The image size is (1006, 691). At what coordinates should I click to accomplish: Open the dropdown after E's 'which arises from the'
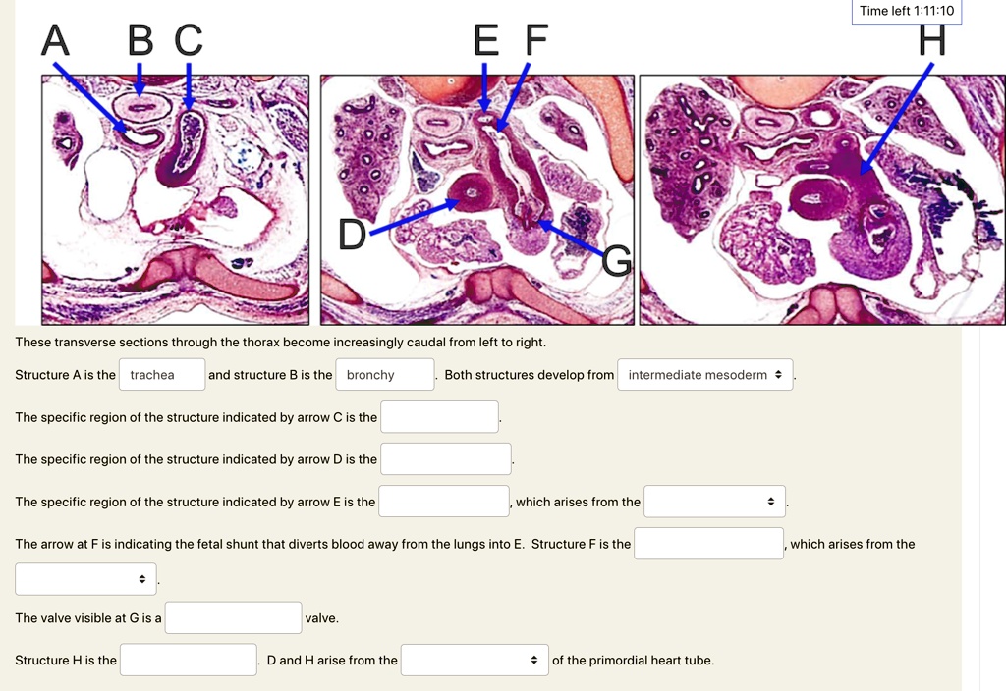coord(715,502)
